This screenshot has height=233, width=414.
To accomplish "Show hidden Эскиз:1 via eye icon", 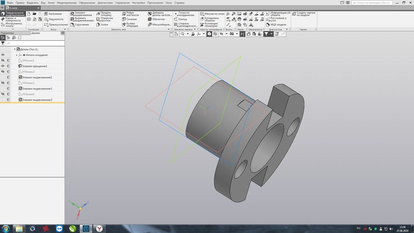I will pyautogui.click(x=3, y=60).
